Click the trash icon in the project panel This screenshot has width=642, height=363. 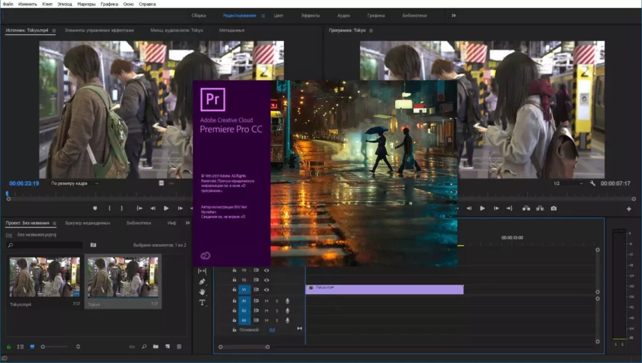(179, 347)
